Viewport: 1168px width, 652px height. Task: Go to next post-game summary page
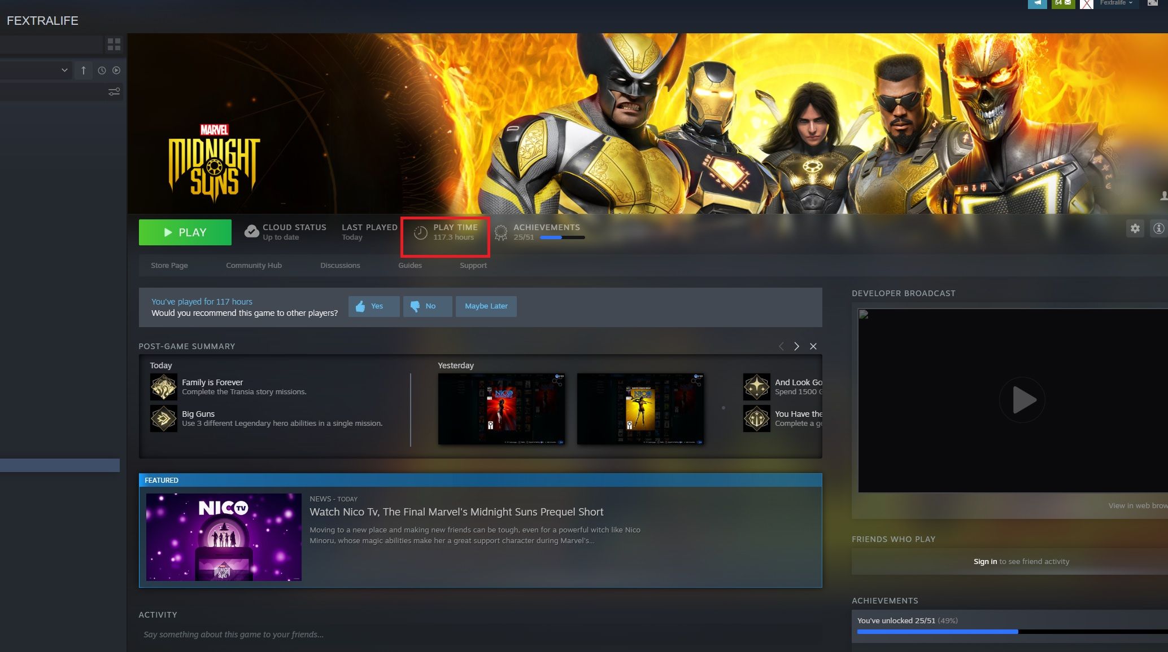tap(796, 346)
